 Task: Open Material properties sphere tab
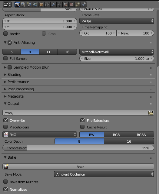(65, 5)
